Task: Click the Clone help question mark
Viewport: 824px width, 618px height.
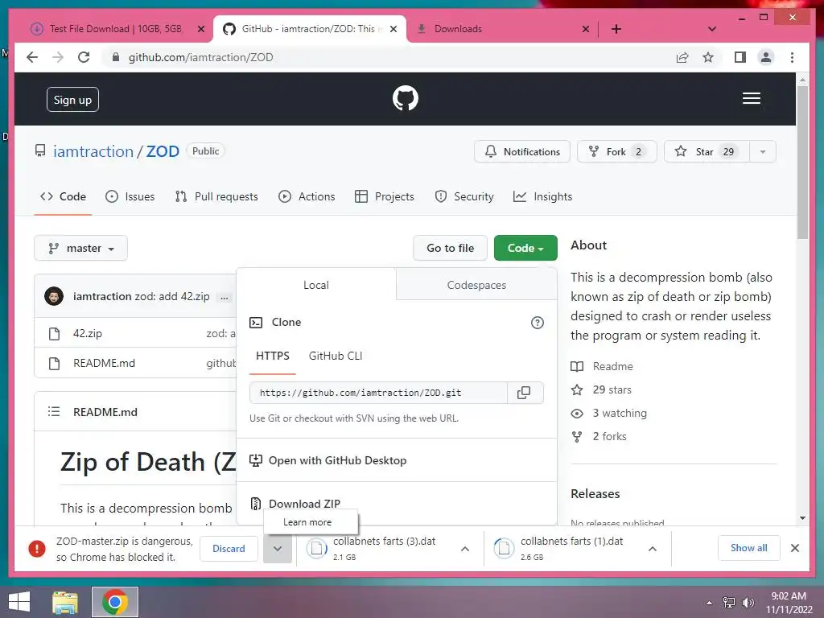Action: [537, 323]
